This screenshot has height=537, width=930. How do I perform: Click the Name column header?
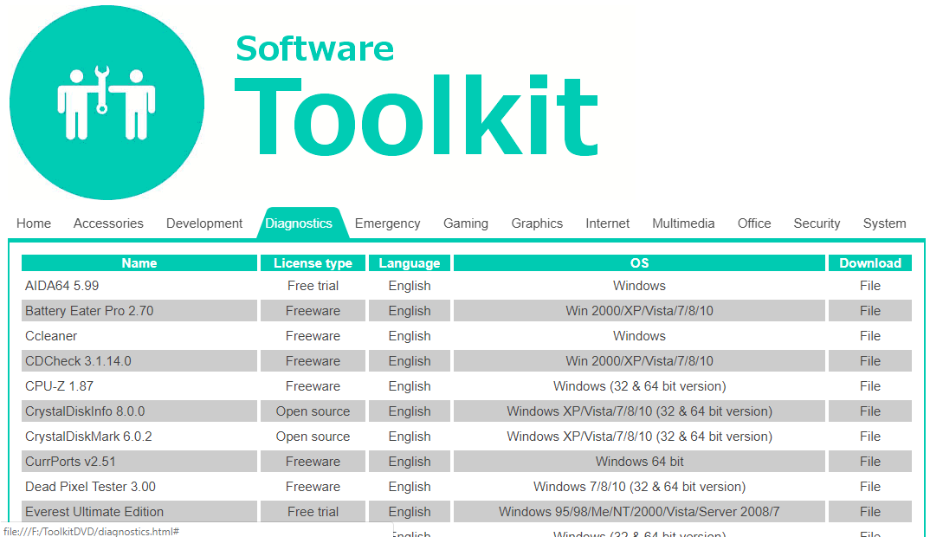pyautogui.click(x=139, y=262)
